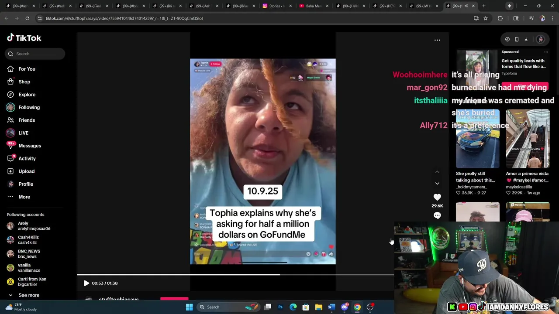Open the weather widget 78°F
Viewport: 559px width, 314px height.
tap(21, 307)
